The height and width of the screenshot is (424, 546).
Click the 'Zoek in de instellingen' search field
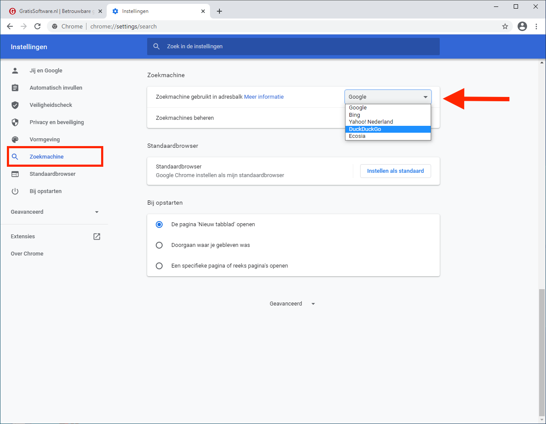[x=293, y=47]
